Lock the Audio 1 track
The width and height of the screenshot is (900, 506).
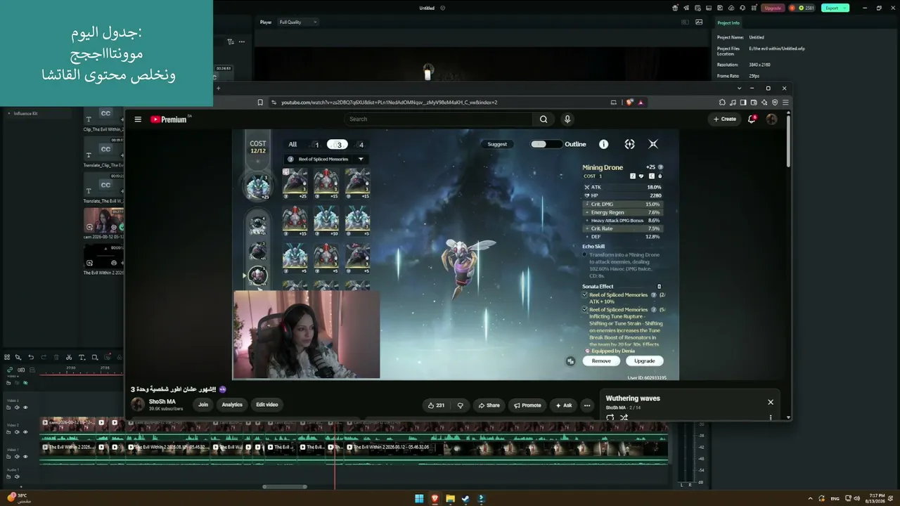pyautogui.click(x=9, y=476)
